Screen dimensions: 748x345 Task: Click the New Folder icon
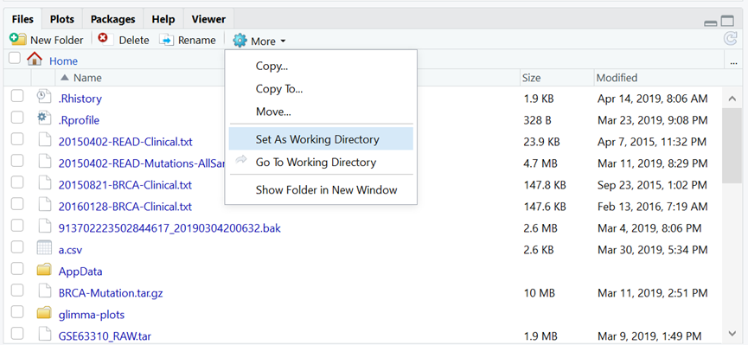pyautogui.click(x=17, y=39)
